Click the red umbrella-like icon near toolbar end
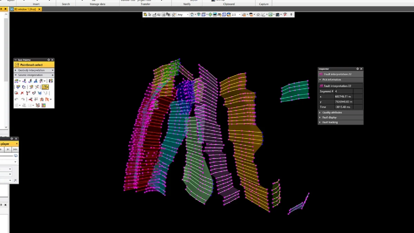The height and width of the screenshot is (233, 414). pos(285,14)
